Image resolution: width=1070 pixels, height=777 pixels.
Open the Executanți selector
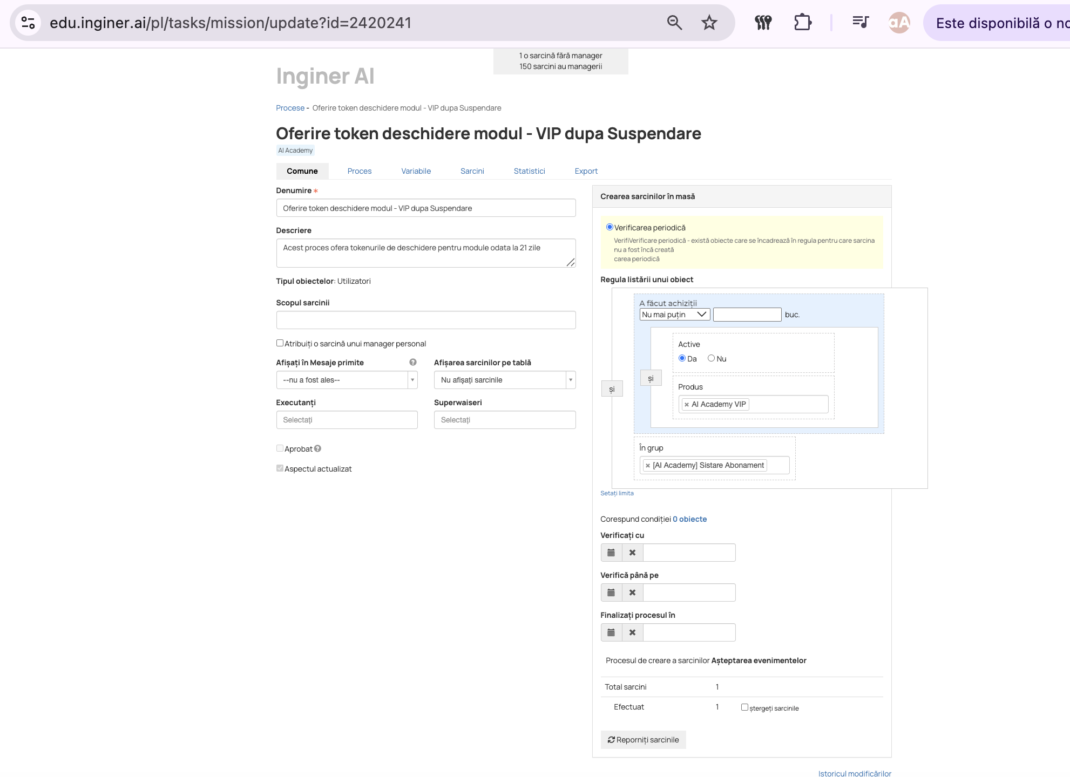[347, 420]
